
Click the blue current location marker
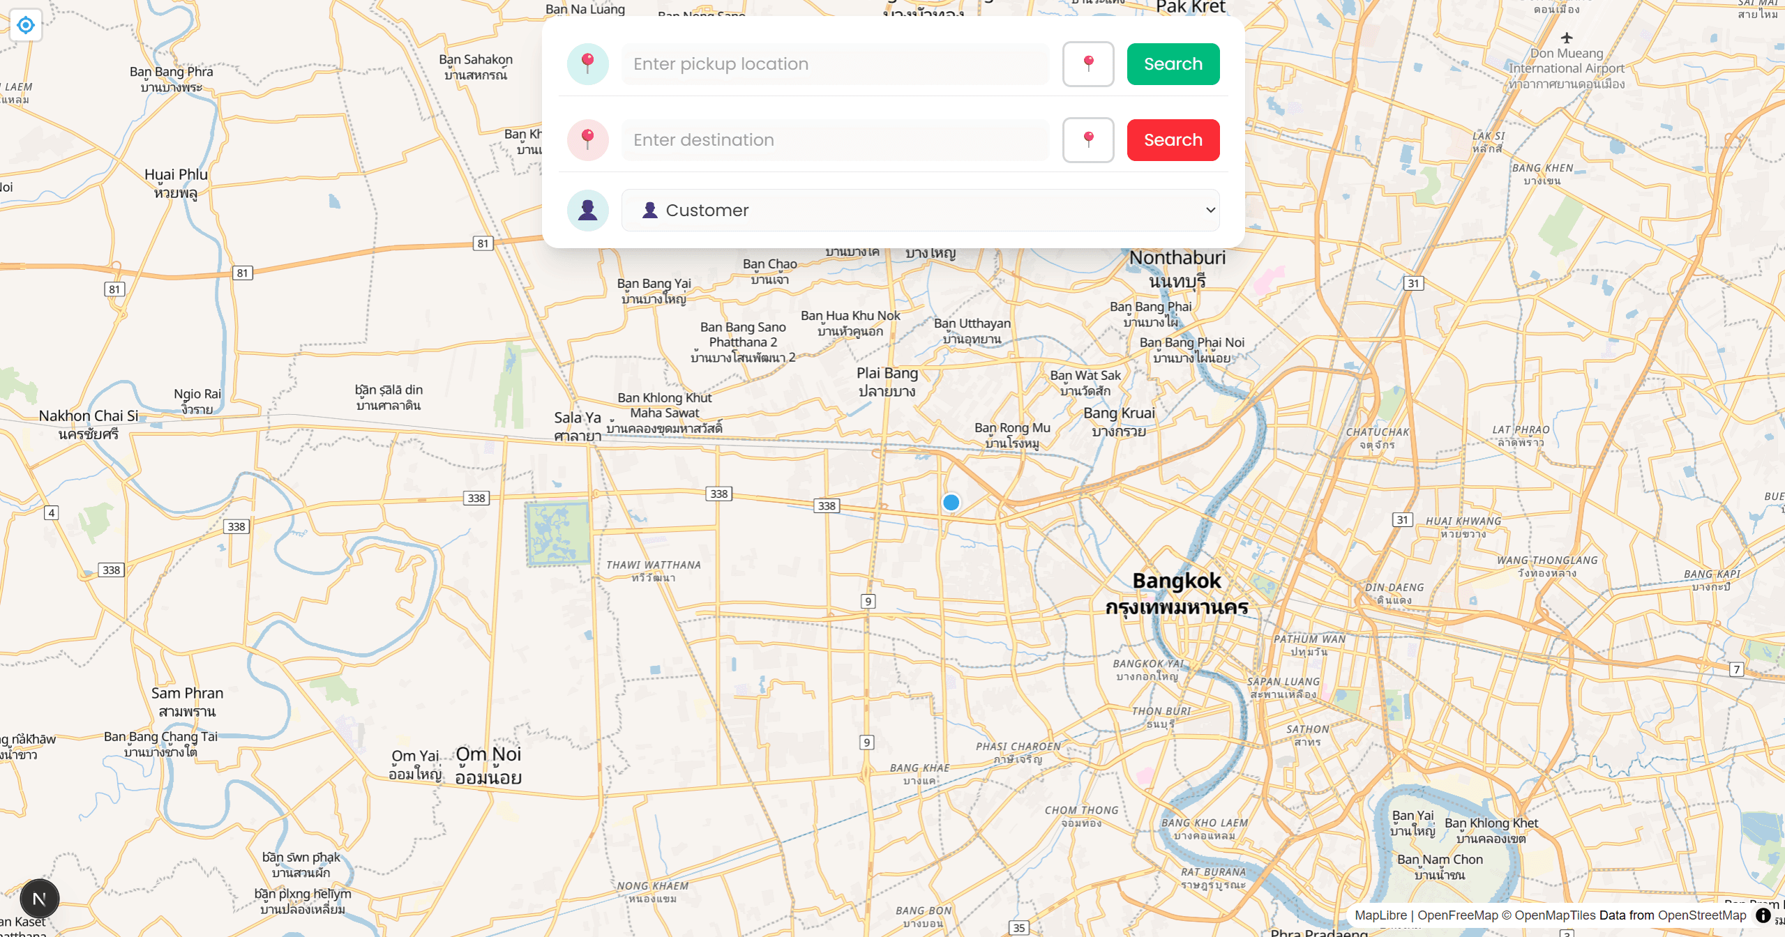[x=951, y=502]
